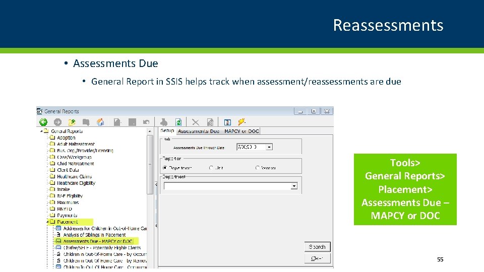Image resolution: width=484 pixels, height=272 pixels.
Task: Click the Search button
Action: coord(317,247)
